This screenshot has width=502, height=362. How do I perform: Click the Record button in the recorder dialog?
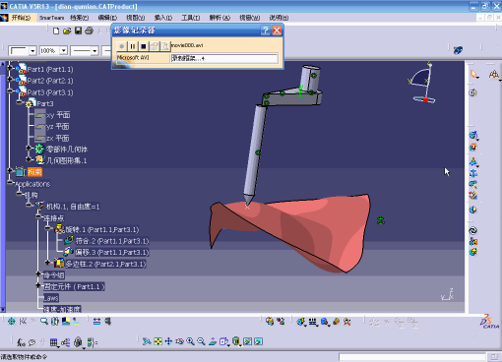click(x=122, y=46)
